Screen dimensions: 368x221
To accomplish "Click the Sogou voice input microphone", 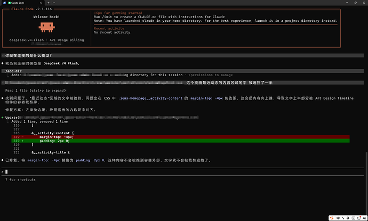I will (348, 218).
